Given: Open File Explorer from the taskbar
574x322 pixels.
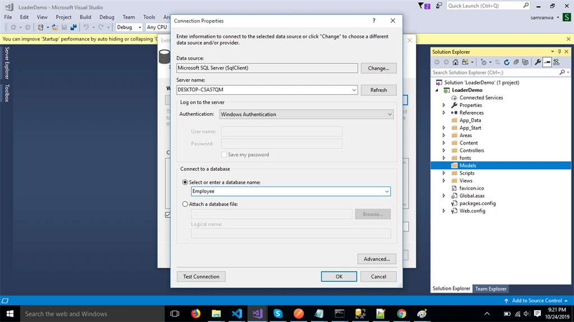Looking at the screenshot, I should (216, 314).
